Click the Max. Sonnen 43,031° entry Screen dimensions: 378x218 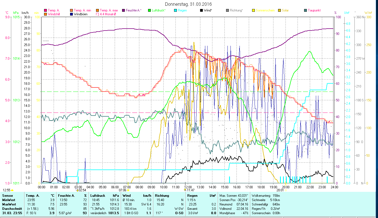[x=234, y=196]
